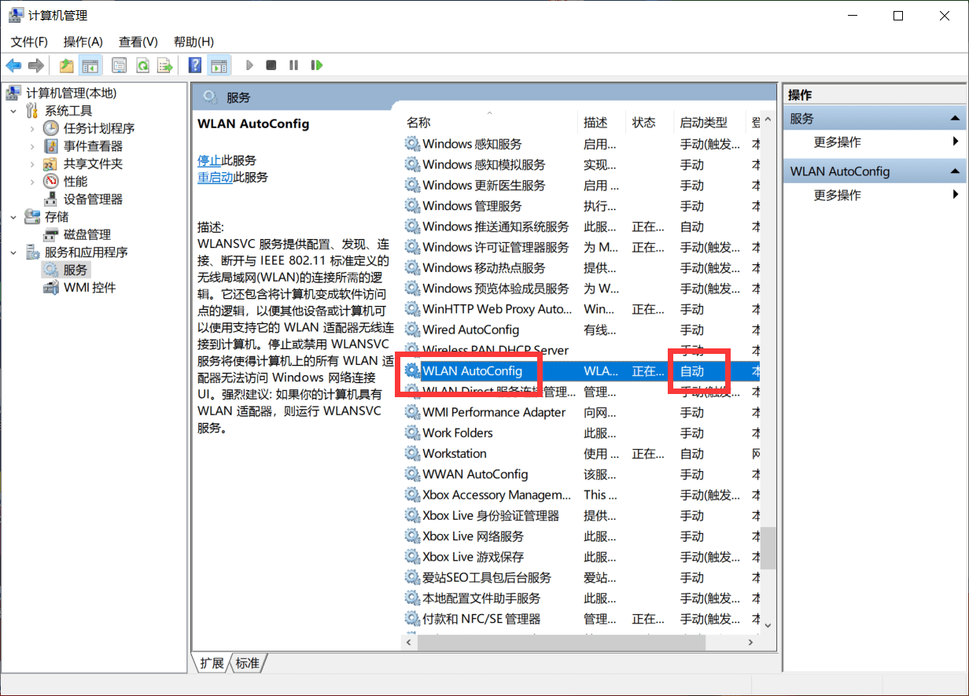Image resolution: width=969 pixels, height=696 pixels.
Task: Sort services by the 名称 column header
Action: [418, 122]
